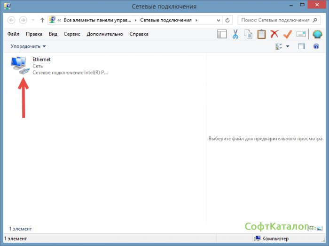Click the Поиск: Сетевые подключения search field
The width and height of the screenshot is (329, 246).
click(275, 21)
